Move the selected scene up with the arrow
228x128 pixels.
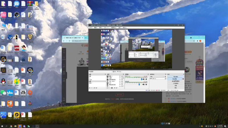pos(94,88)
